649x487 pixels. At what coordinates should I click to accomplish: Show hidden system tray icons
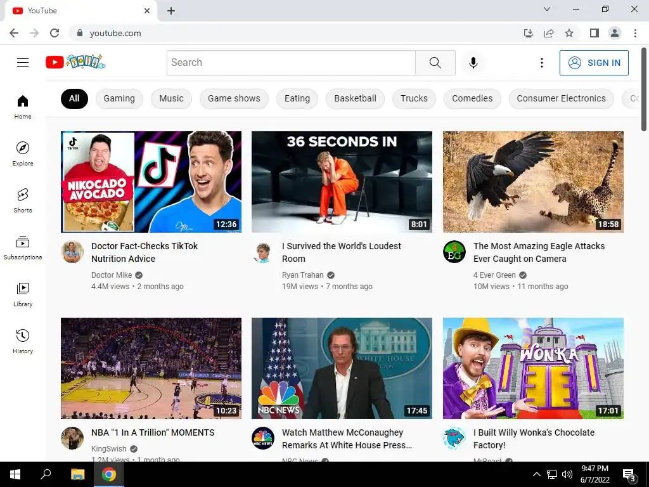536,474
